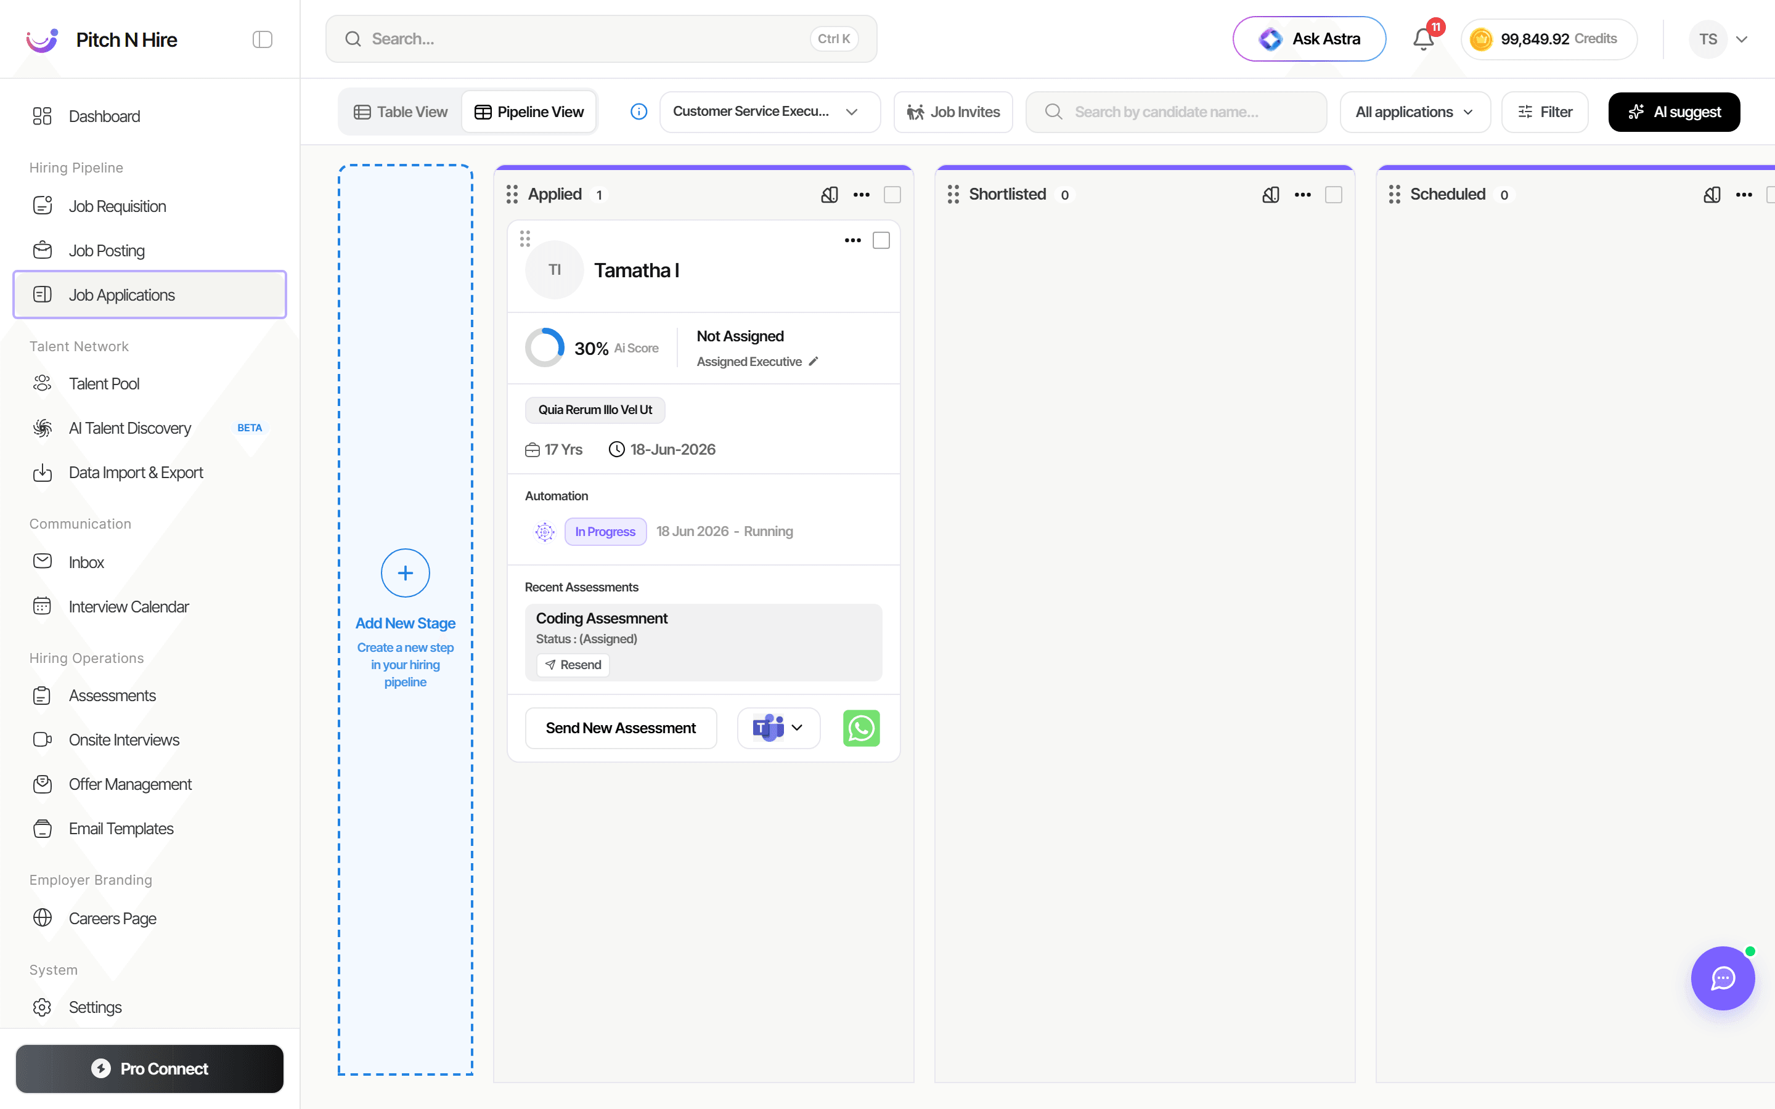Open Applied stage more options menu
The image size is (1775, 1109).
pyautogui.click(x=861, y=194)
